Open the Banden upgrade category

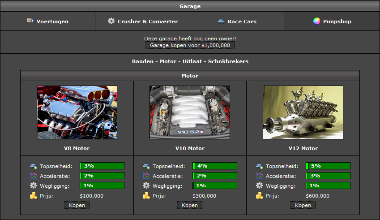pos(142,61)
